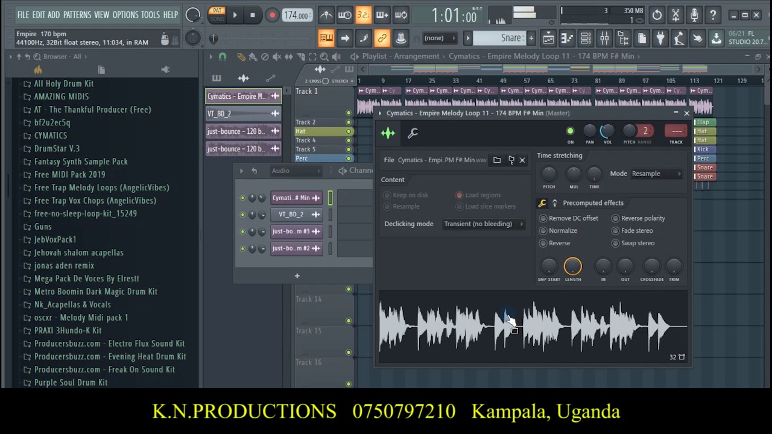Open the Playlist view icon

tap(548, 39)
